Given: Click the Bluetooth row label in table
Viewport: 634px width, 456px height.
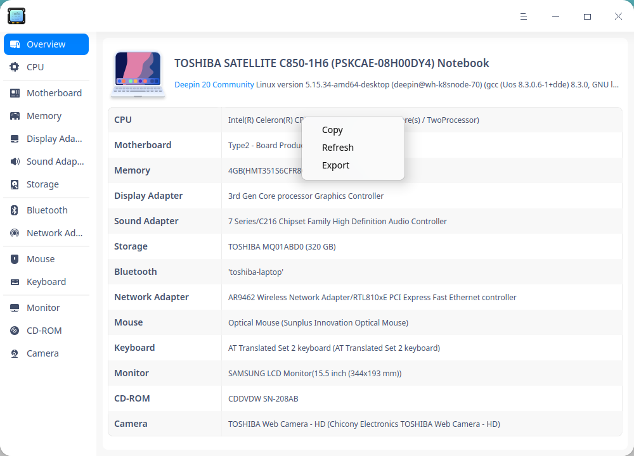Looking at the screenshot, I should 136,272.
